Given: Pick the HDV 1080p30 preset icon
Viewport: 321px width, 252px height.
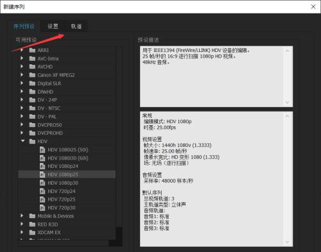Looking at the screenshot, I should pos(42,183).
